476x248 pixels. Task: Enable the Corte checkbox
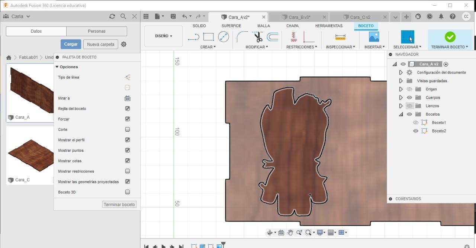click(128, 129)
